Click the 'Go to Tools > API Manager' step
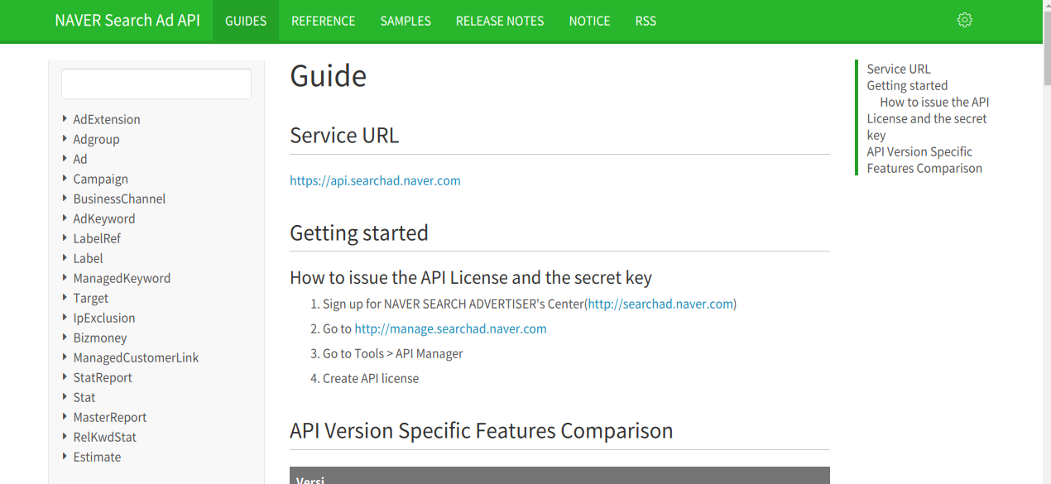The image size is (1051, 484). tap(393, 353)
